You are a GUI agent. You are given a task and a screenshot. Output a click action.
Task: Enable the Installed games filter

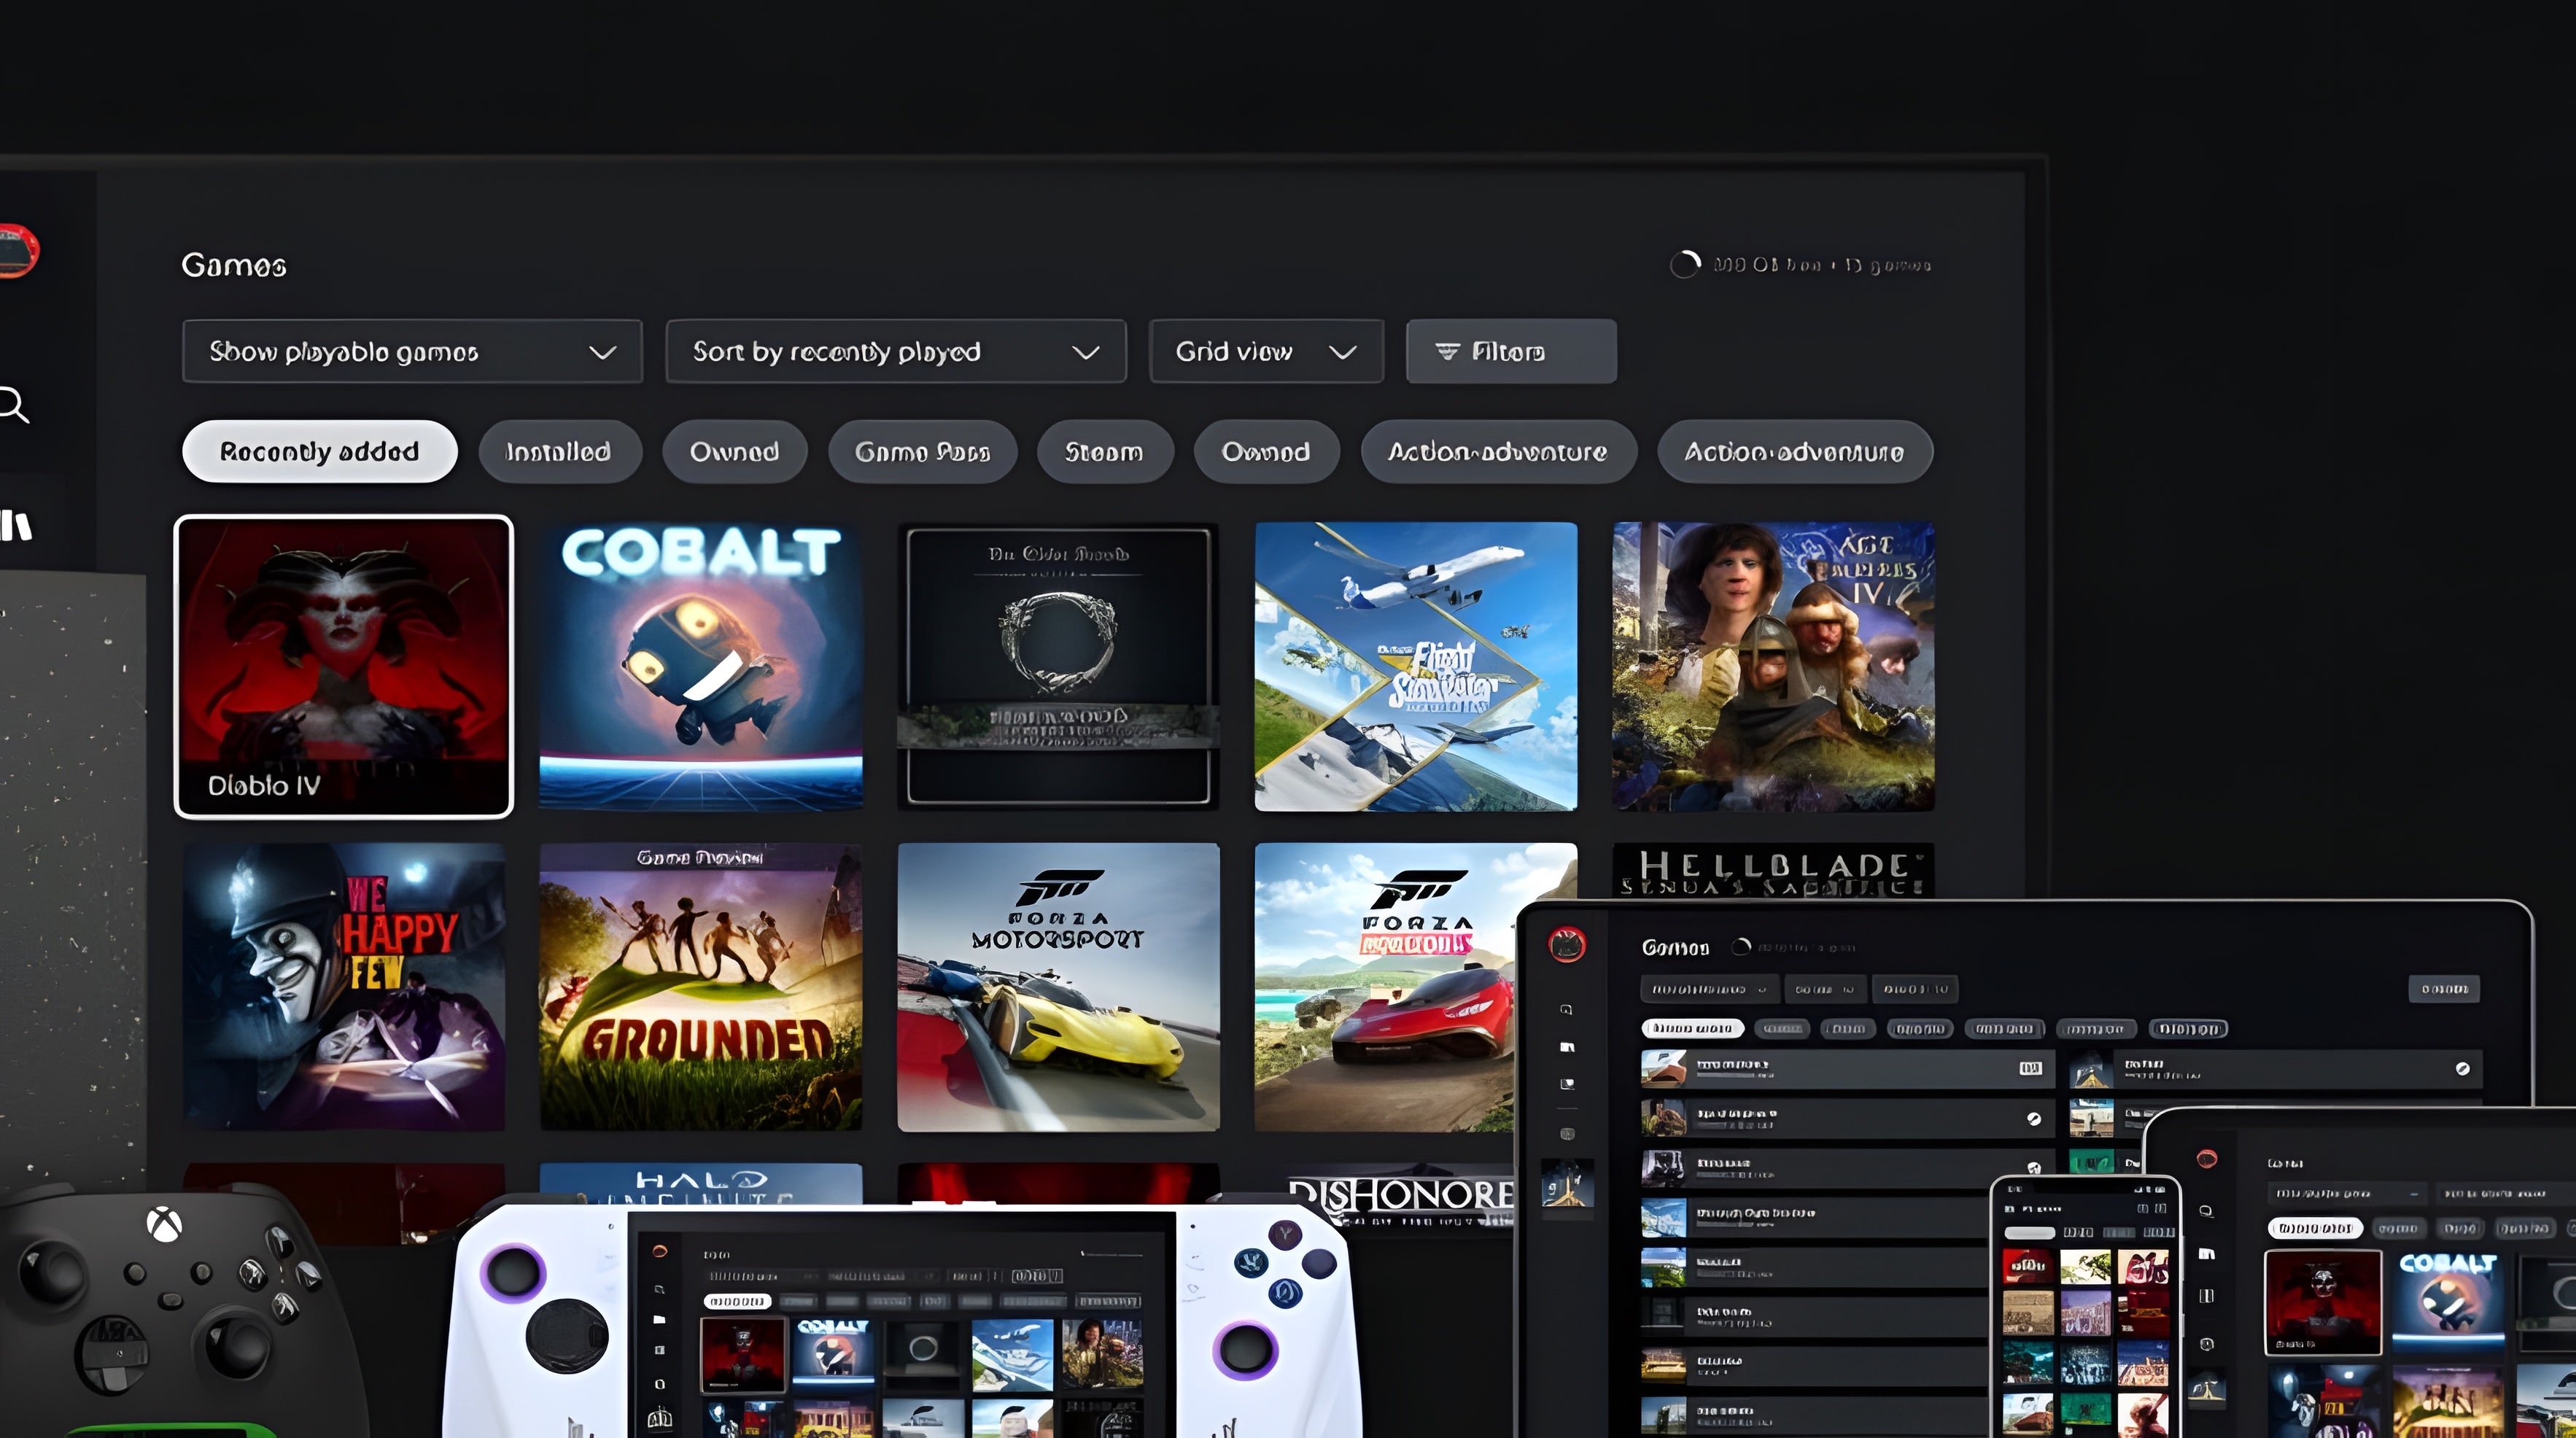[x=559, y=451]
